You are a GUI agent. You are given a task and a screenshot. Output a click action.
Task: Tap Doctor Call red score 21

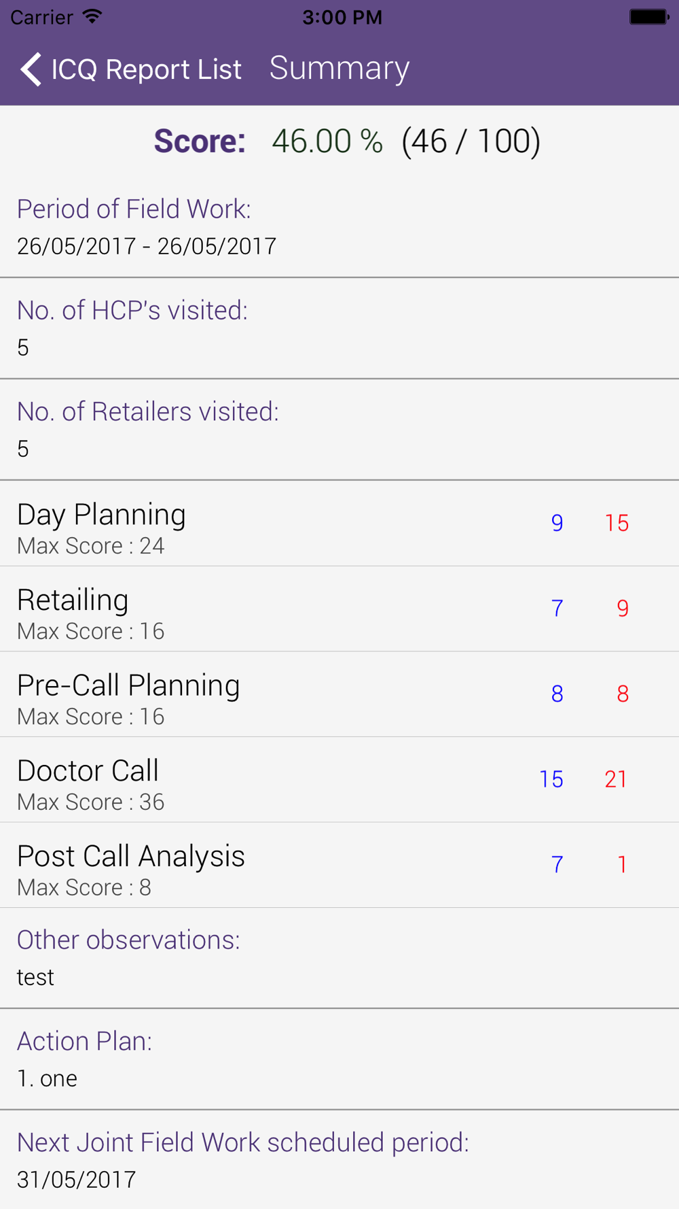(616, 779)
